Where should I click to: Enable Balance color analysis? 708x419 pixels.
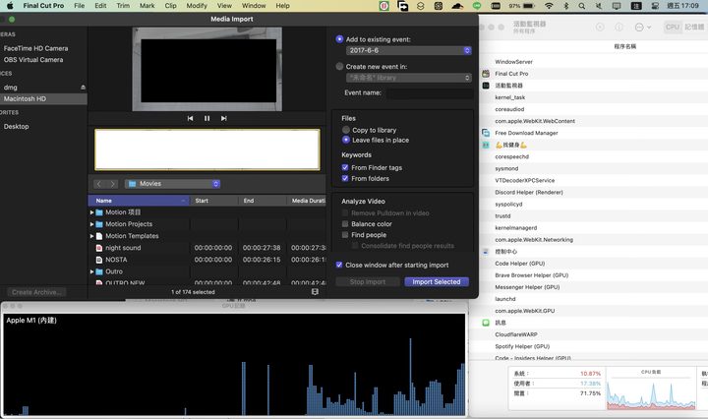345,224
